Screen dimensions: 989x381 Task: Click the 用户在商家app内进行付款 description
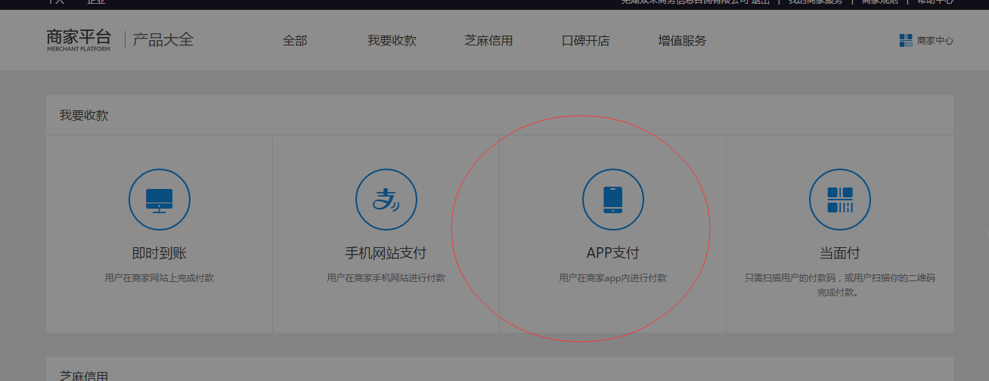coord(613,278)
